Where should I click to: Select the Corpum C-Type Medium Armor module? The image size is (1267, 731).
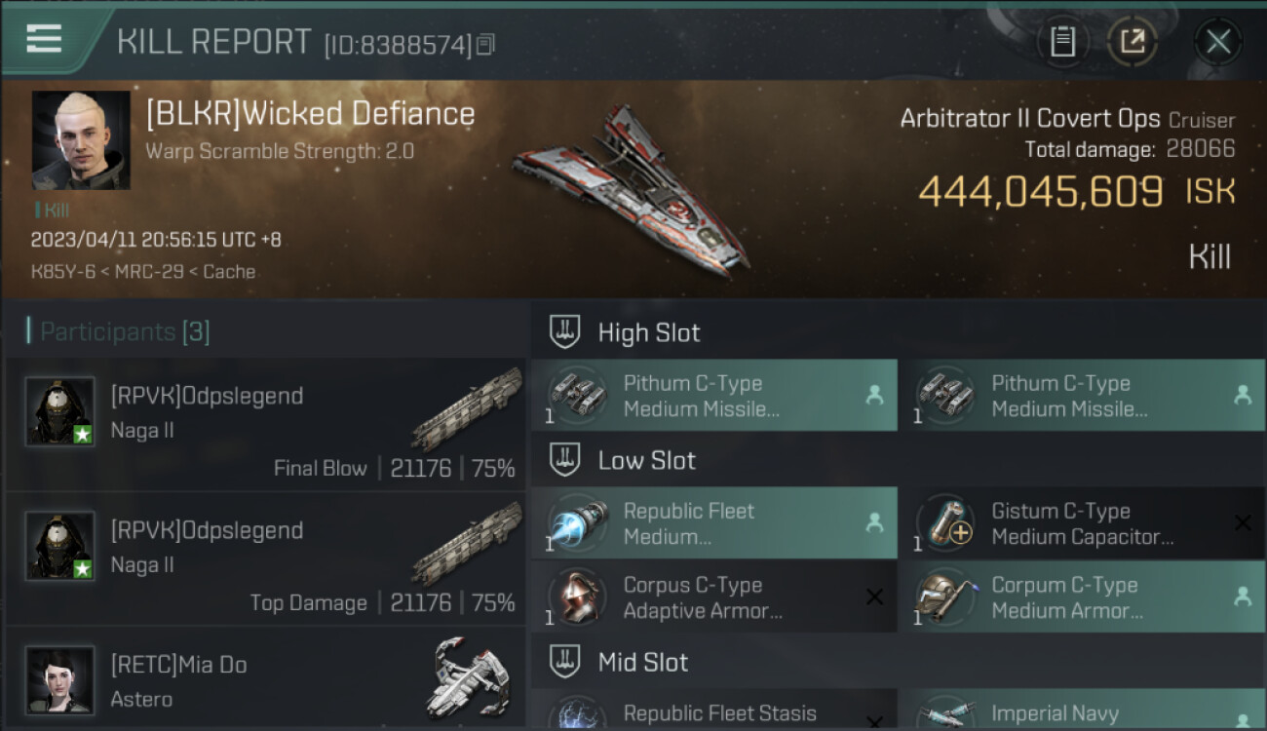pos(1082,597)
